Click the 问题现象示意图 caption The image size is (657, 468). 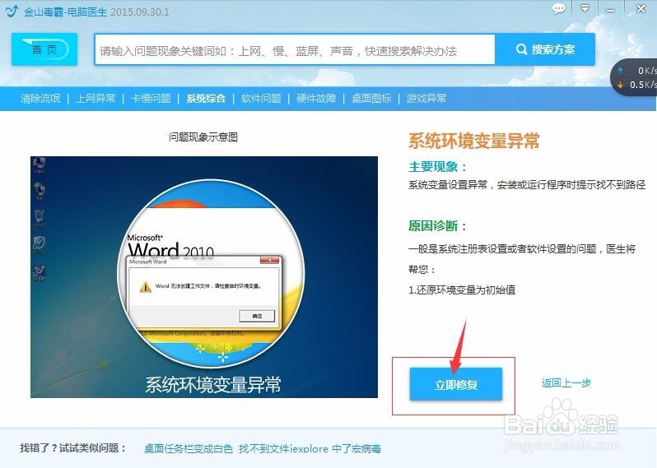click(203, 137)
